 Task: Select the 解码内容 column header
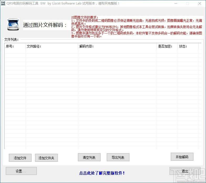tap(117, 46)
